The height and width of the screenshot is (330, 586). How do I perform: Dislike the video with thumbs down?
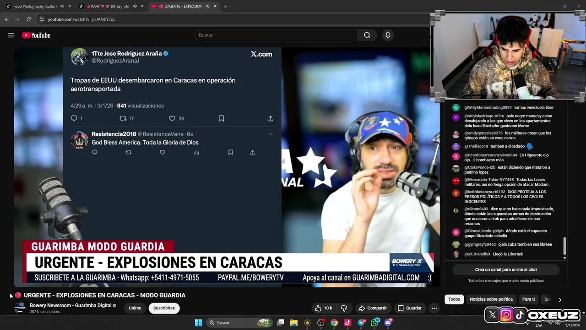(x=344, y=308)
